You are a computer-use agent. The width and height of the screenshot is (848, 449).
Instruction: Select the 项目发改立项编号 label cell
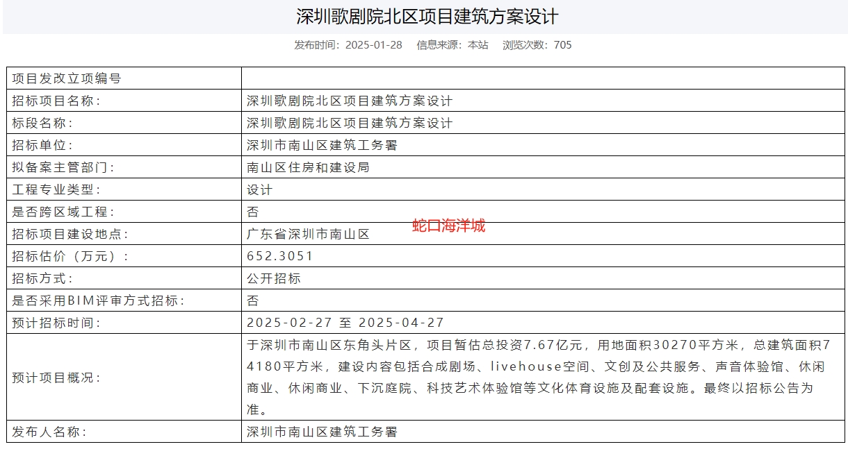tap(124, 78)
